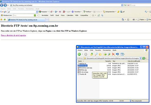Screen dimensions: 151x105
Task: Click the green Go arrow in Explorer
Action: (x=144, y=58)
